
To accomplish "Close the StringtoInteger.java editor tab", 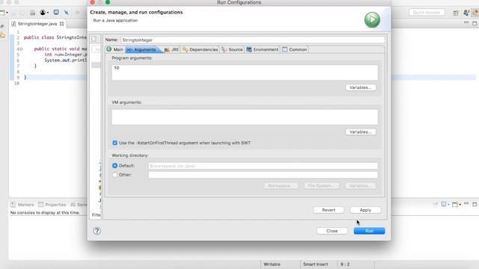I will click(x=61, y=23).
